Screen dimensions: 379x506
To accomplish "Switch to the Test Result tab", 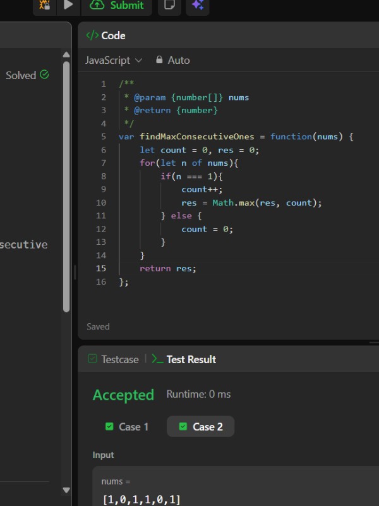I will coord(184,359).
